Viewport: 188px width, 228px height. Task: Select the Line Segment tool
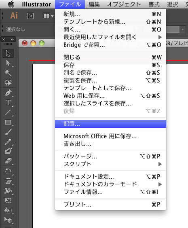pyautogui.click(x=8, y=112)
